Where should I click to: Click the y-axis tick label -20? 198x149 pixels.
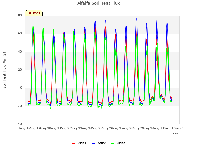(x=19, y=106)
